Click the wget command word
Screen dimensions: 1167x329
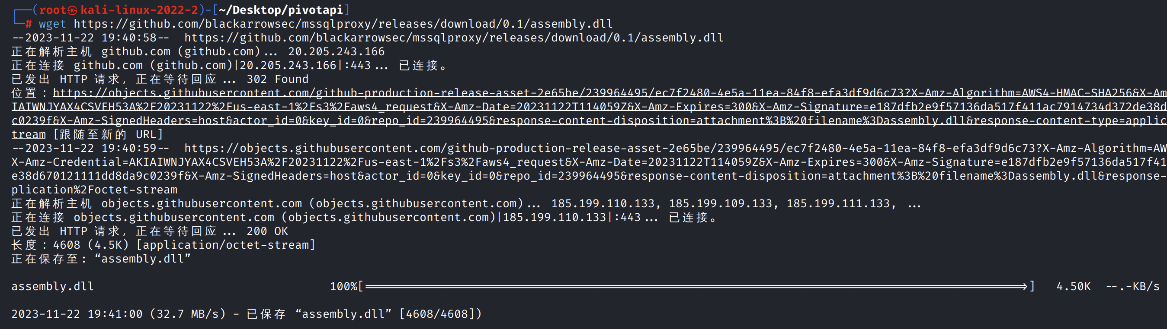tap(52, 24)
